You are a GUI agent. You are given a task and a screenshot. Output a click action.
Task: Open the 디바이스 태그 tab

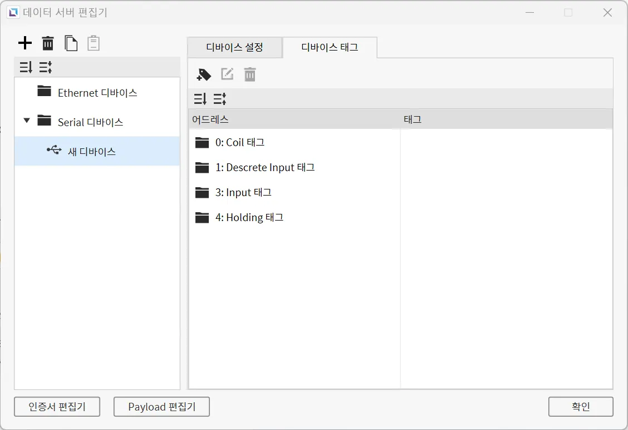pos(330,47)
